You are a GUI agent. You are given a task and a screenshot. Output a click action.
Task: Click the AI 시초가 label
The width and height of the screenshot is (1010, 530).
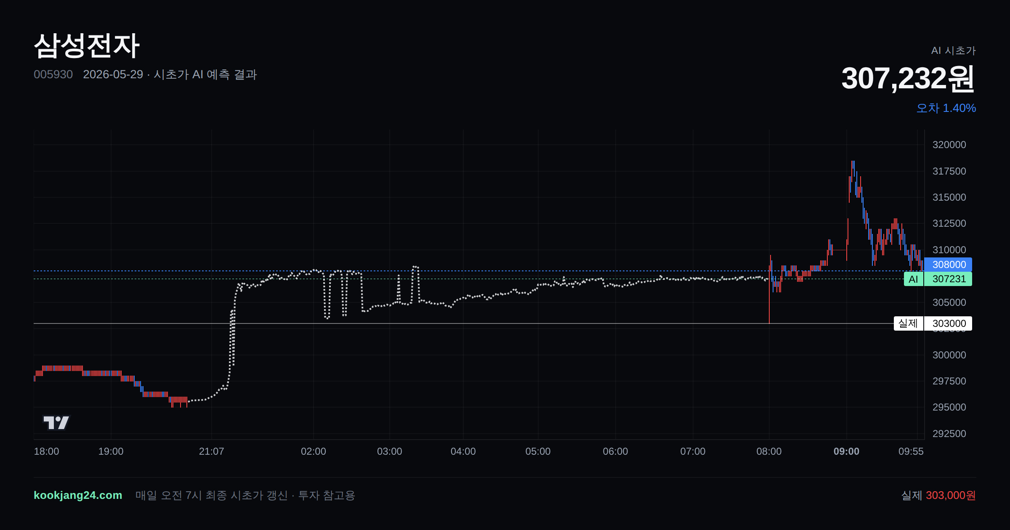click(954, 50)
